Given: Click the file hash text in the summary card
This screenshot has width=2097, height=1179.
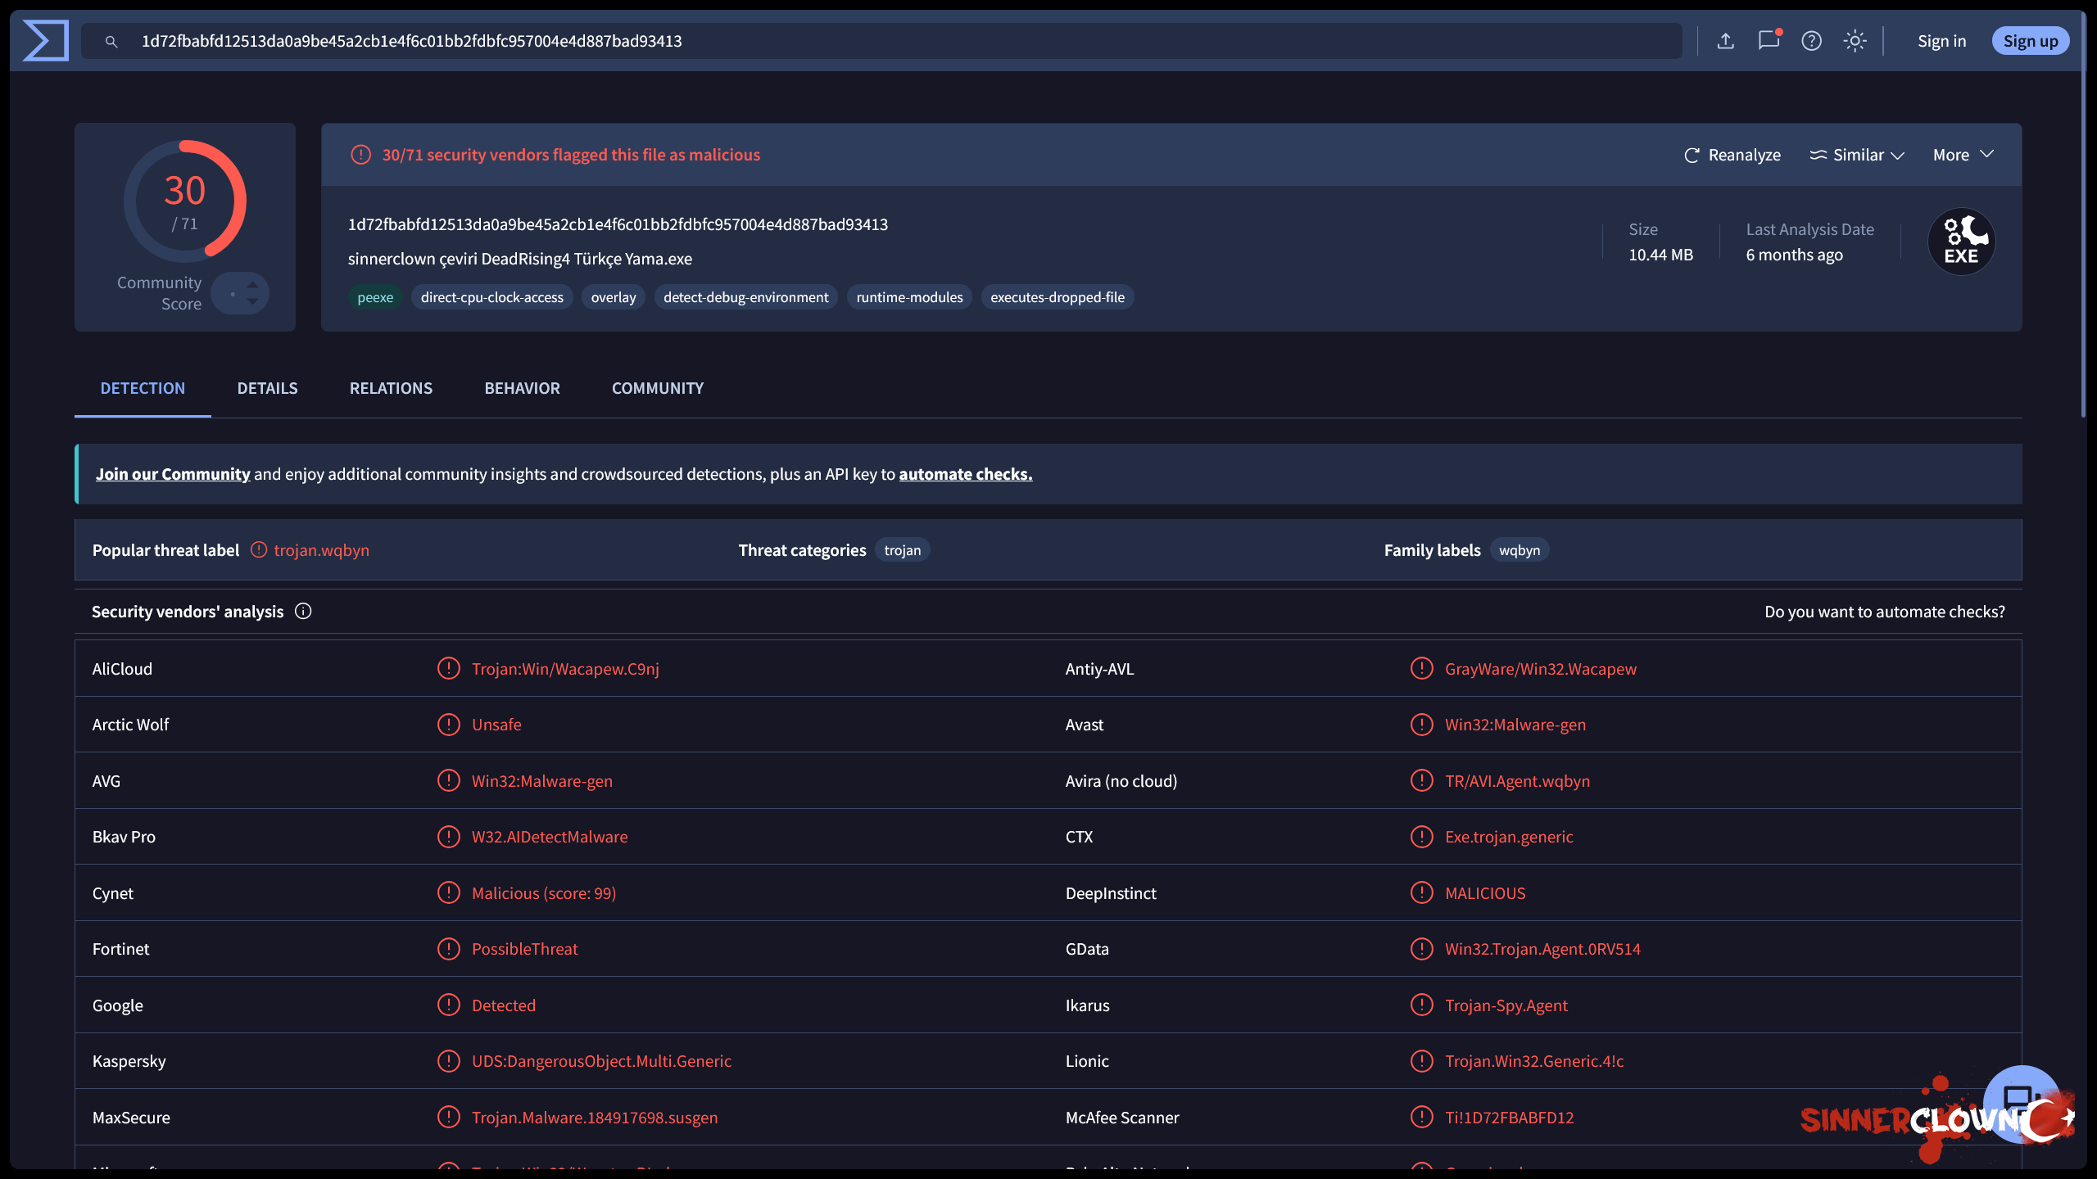Looking at the screenshot, I should click(618, 224).
